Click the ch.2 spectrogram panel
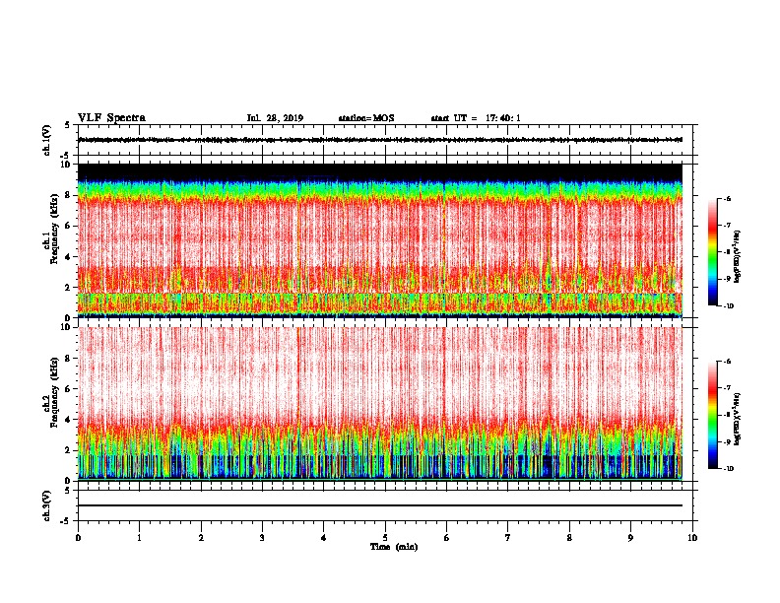 coord(380,404)
